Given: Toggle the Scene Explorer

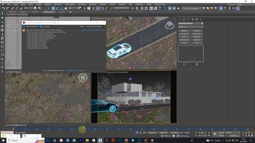Looking at the screenshot, I should (x=142, y=8).
